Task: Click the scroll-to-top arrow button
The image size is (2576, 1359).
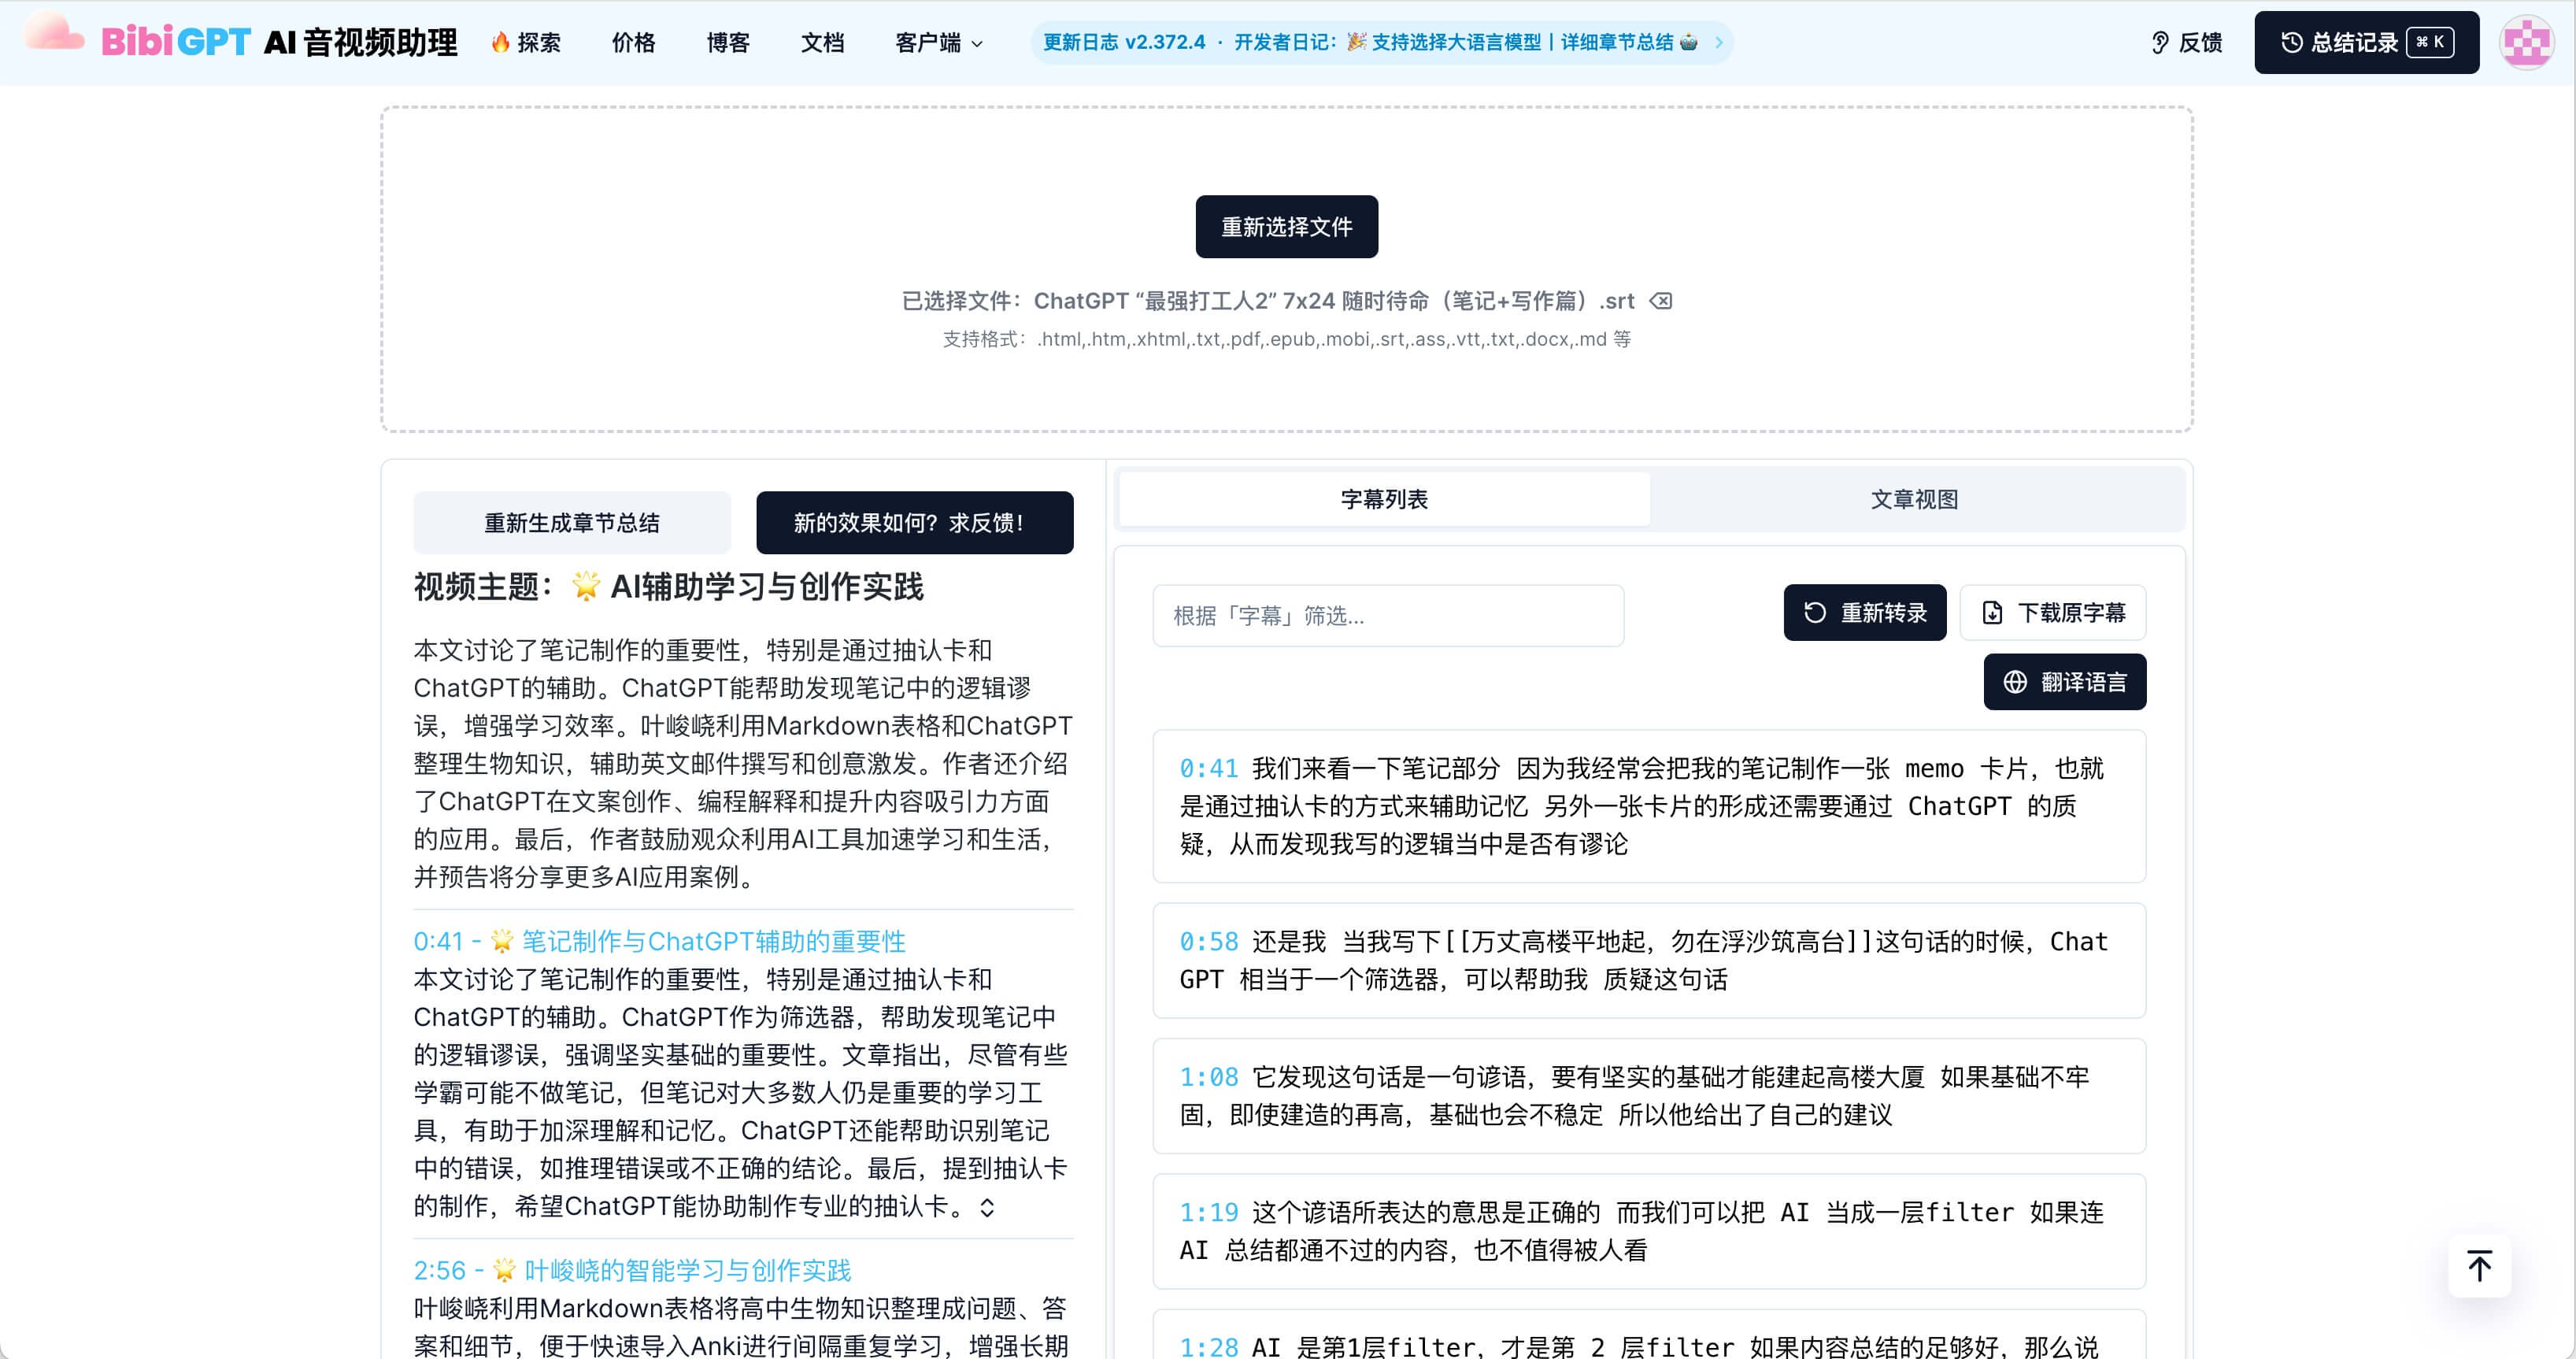Action: (2478, 1266)
